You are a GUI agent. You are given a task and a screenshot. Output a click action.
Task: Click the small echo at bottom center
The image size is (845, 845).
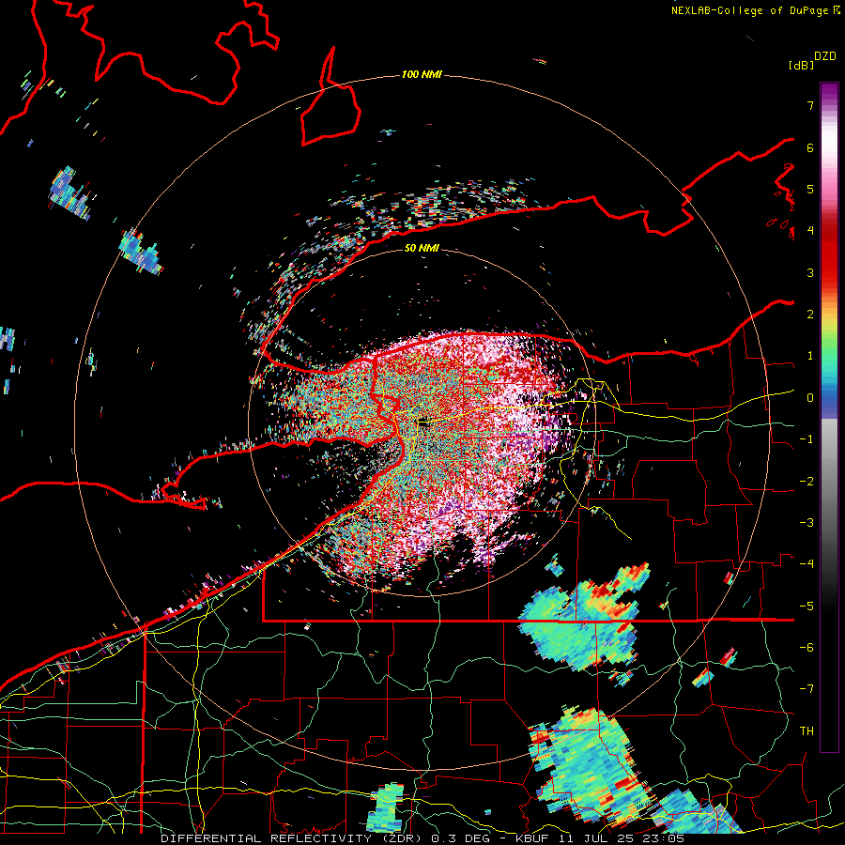coord(385,807)
